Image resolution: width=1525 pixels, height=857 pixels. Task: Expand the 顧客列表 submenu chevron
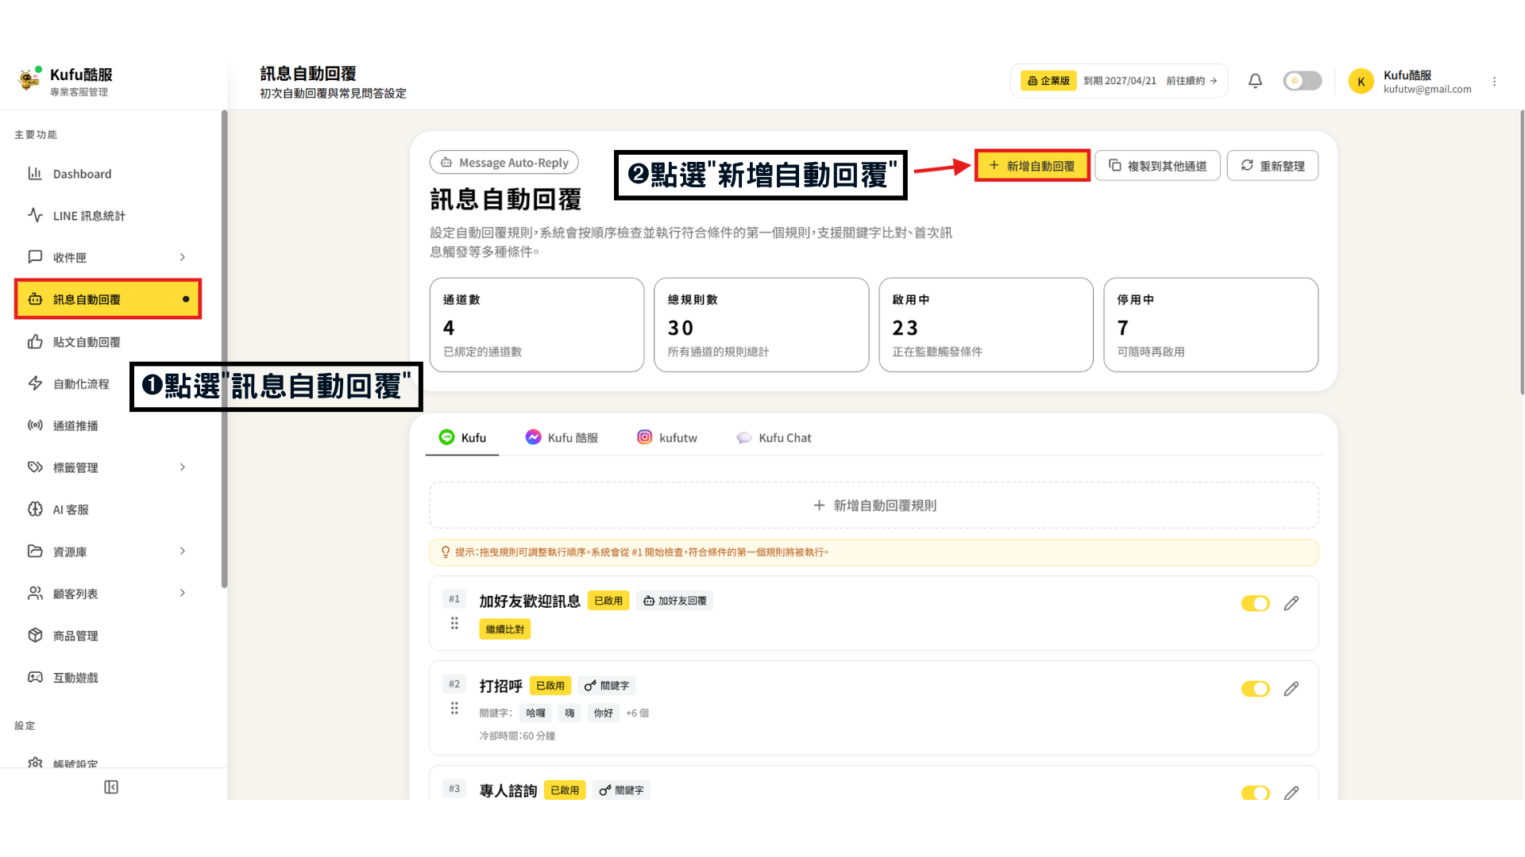pos(183,594)
